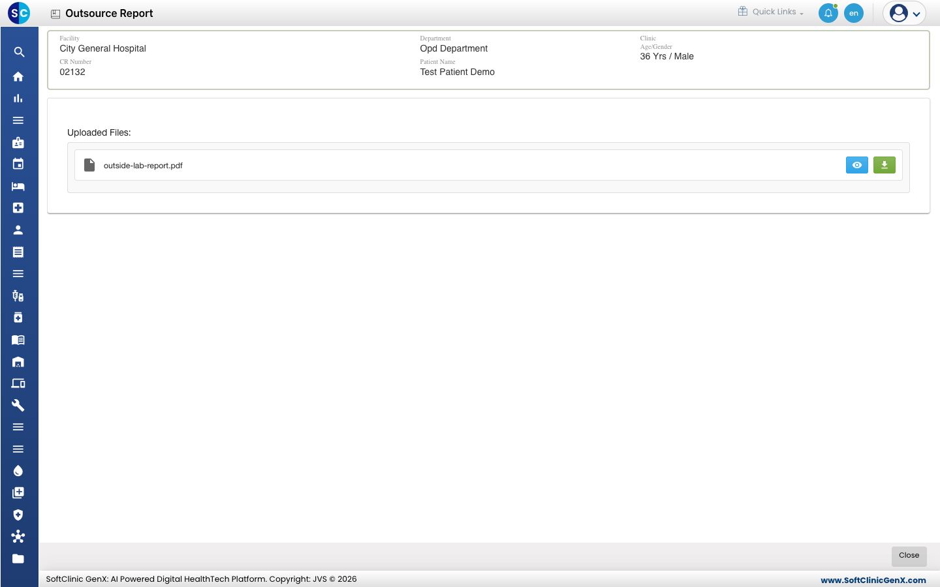This screenshot has width=940, height=587.
Task: Click the Uploaded Files: heading
Action: tap(99, 132)
